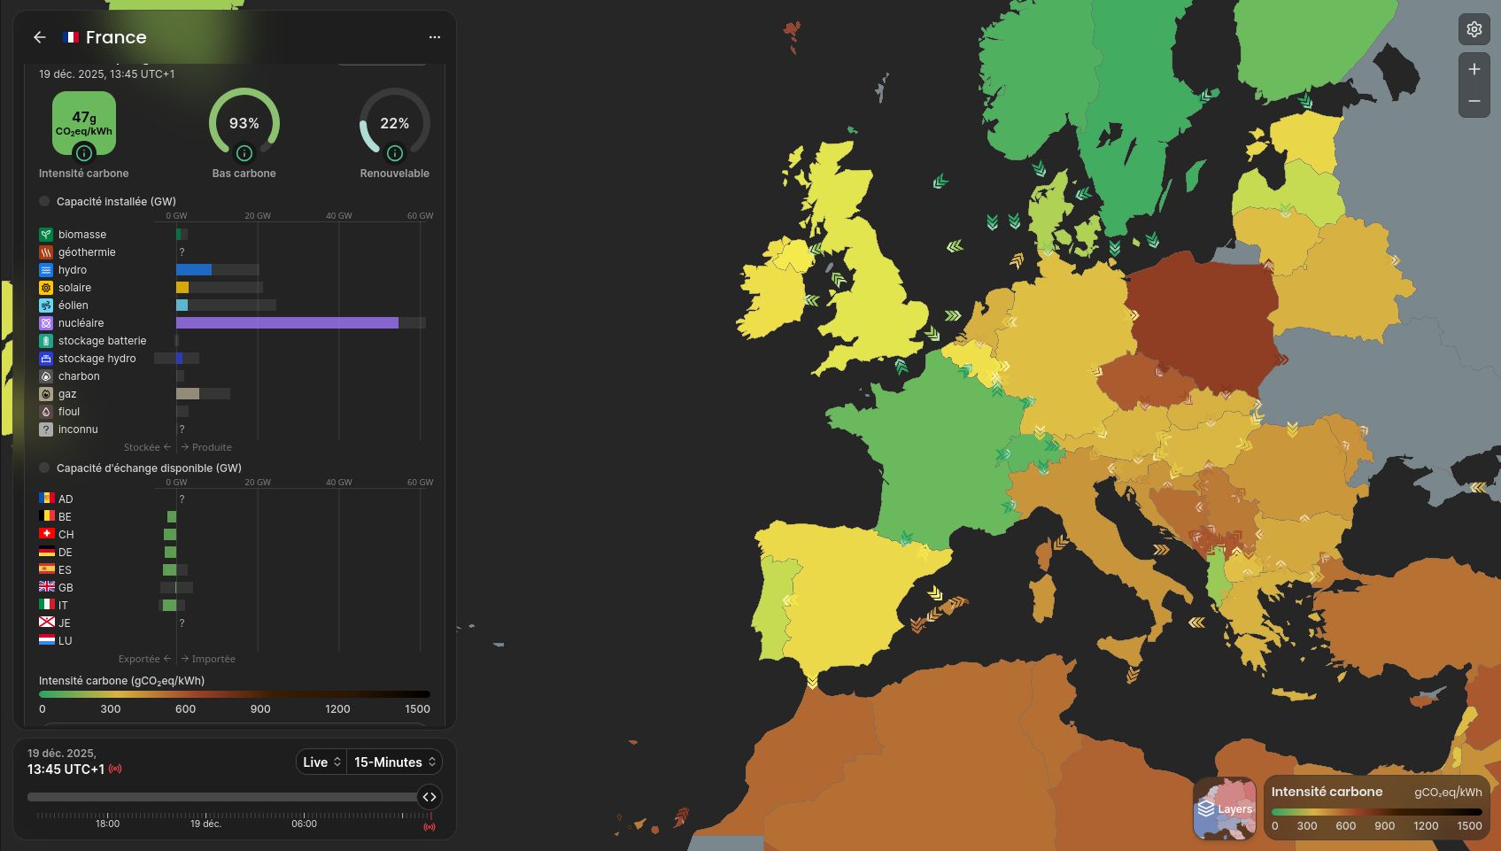Screen dimensions: 1501x851
Task: Click the info icon under Intensité carbone gauge
Action: click(84, 152)
